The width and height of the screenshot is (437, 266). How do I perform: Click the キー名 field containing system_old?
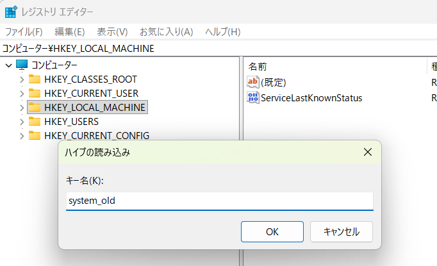click(220, 201)
